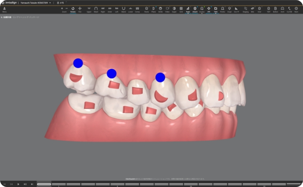Click the first stage on the timeline
Screen dimensions: 303x187
(x=44, y=184)
